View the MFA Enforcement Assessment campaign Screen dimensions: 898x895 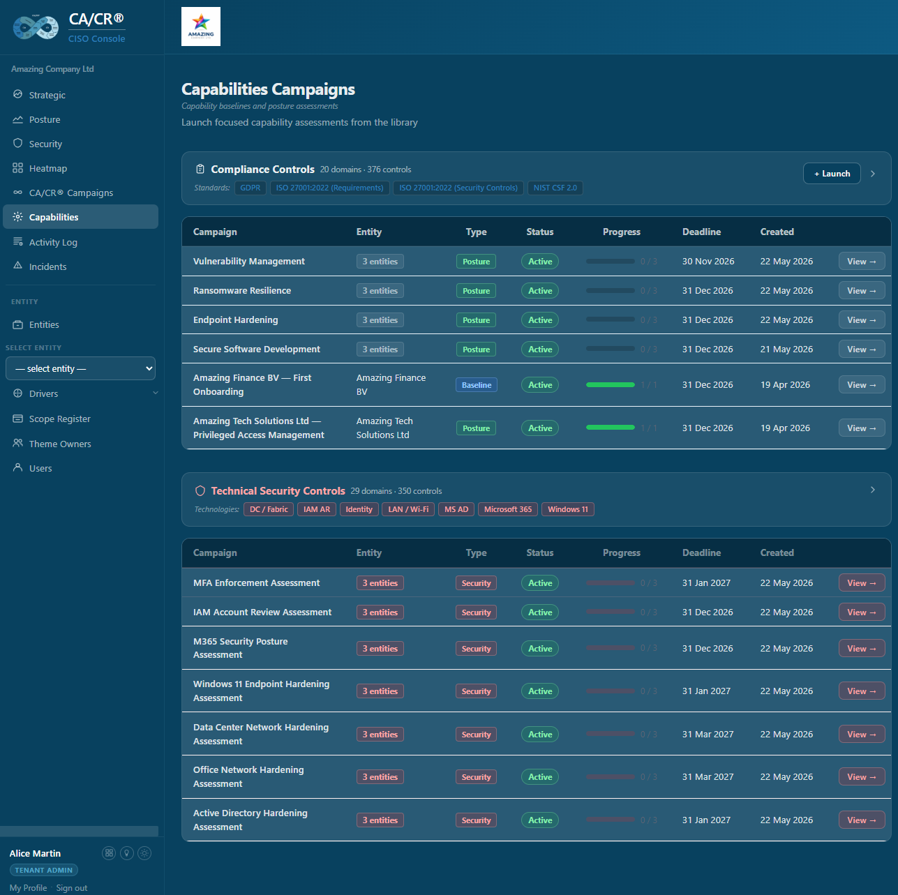tap(862, 582)
